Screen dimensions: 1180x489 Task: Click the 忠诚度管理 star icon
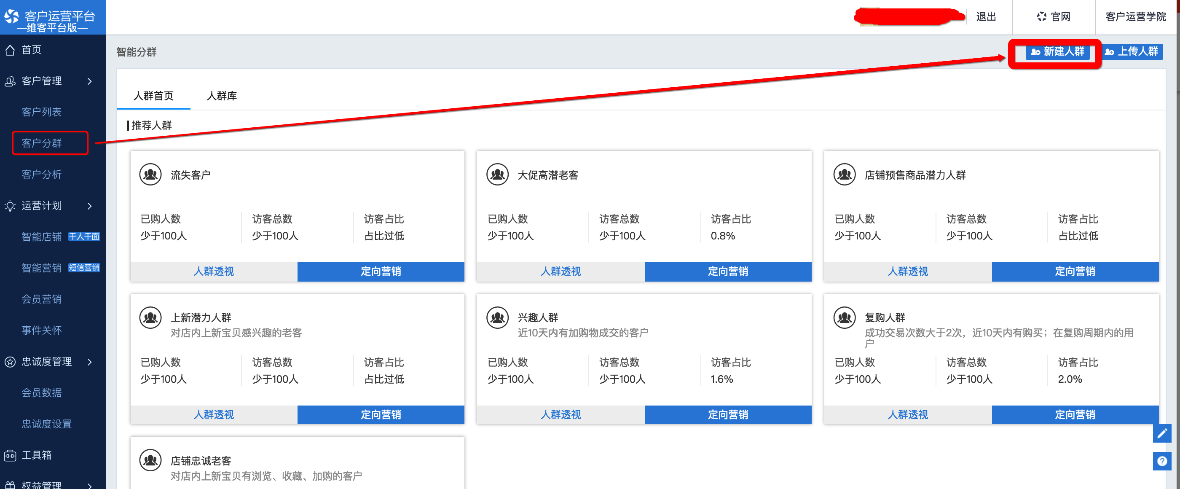10,362
